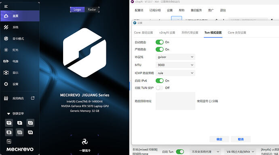
Task: Click the v2rayN app icon in title bar
Action: (x=132, y=2)
